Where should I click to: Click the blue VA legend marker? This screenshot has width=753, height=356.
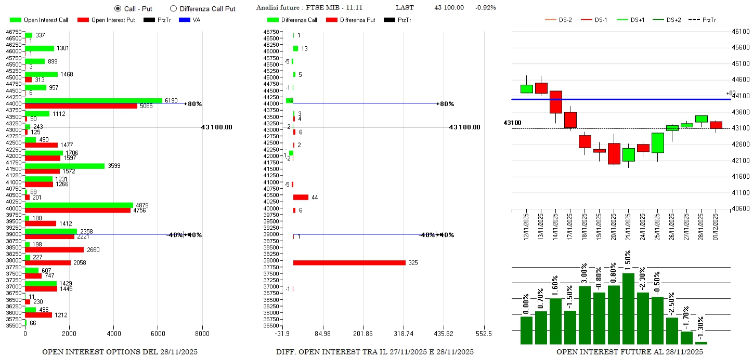click(184, 20)
